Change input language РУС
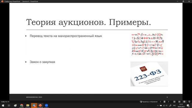192x108 pixels. 175,106
